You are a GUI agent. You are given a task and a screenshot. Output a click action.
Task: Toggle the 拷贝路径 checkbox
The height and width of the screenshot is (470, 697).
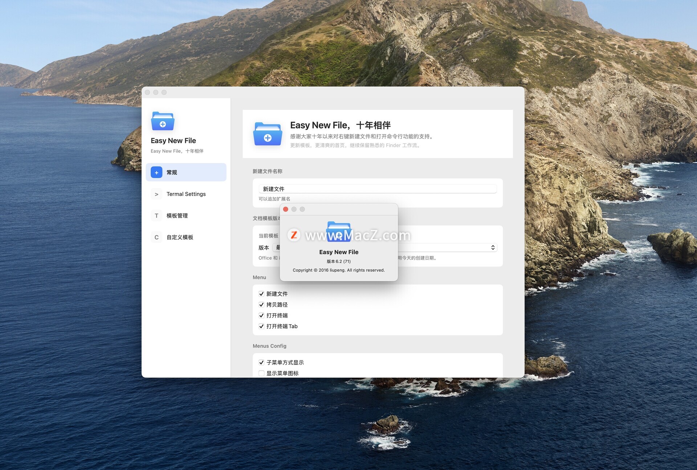click(x=261, y=305)
